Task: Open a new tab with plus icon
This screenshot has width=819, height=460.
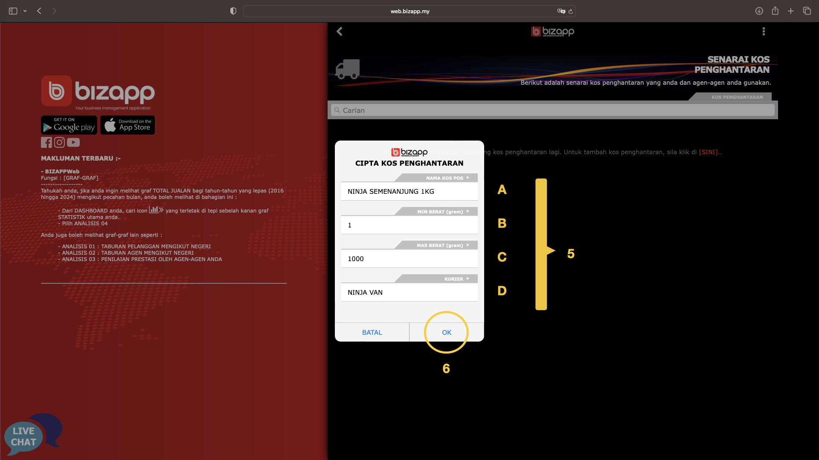Action: [x=791, y=11]
